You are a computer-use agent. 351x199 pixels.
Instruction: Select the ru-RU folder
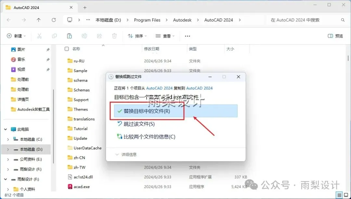(x=79, y=61)
